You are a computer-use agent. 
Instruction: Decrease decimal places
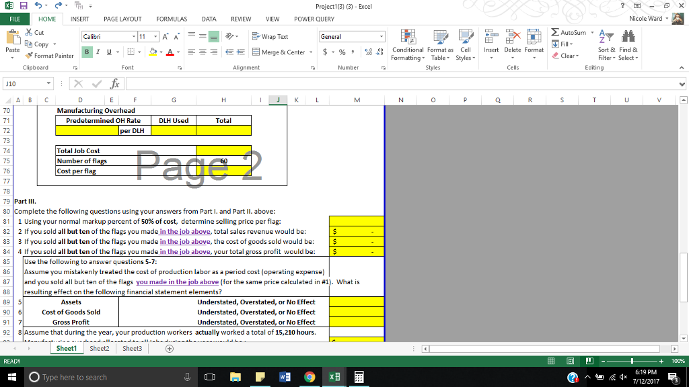pyautogui.click(x=379, y=52)
